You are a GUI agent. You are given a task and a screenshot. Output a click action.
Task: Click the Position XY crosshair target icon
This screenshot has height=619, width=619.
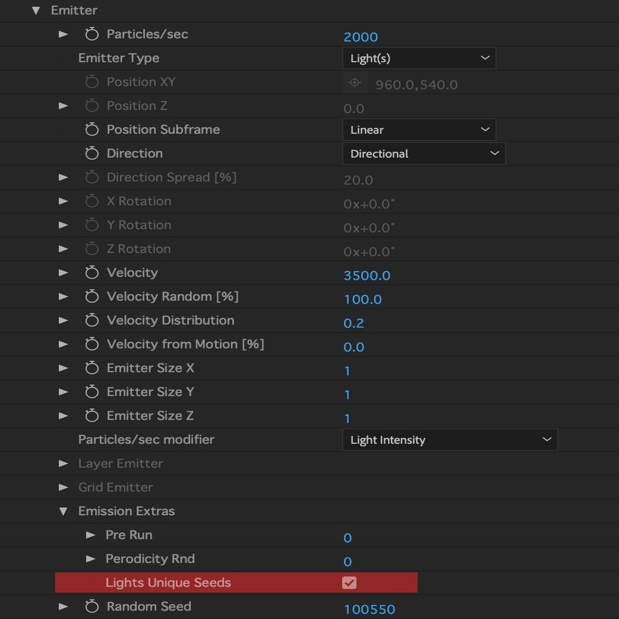[354, 84]
